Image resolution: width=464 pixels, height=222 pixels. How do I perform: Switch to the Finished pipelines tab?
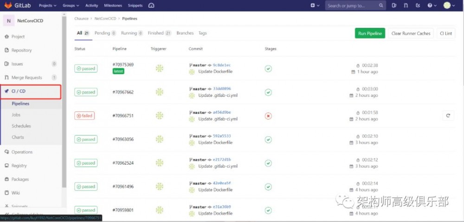pyautogui.click(x=159, y=33)
